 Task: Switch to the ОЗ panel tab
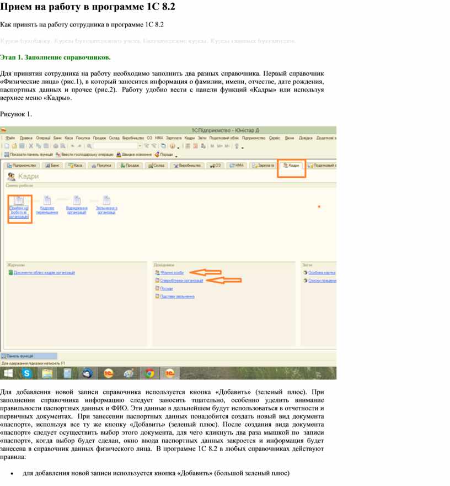[x=216, y=166]
